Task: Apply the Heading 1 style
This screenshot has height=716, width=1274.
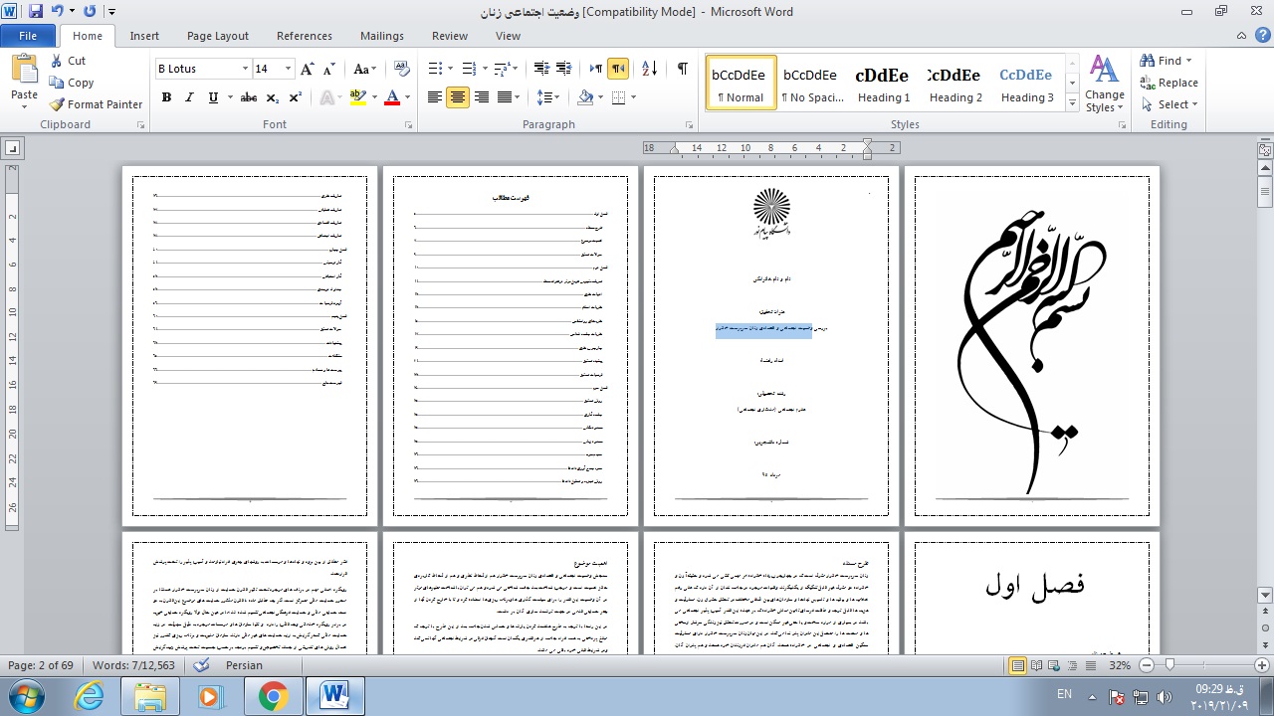Action: [x=883, y=83]
